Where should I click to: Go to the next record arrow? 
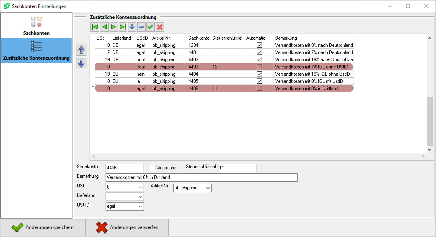pyautogui.click(x=113, y=27)
